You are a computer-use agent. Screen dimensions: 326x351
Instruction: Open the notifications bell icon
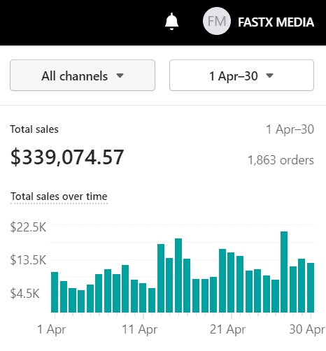coord(171,21)
